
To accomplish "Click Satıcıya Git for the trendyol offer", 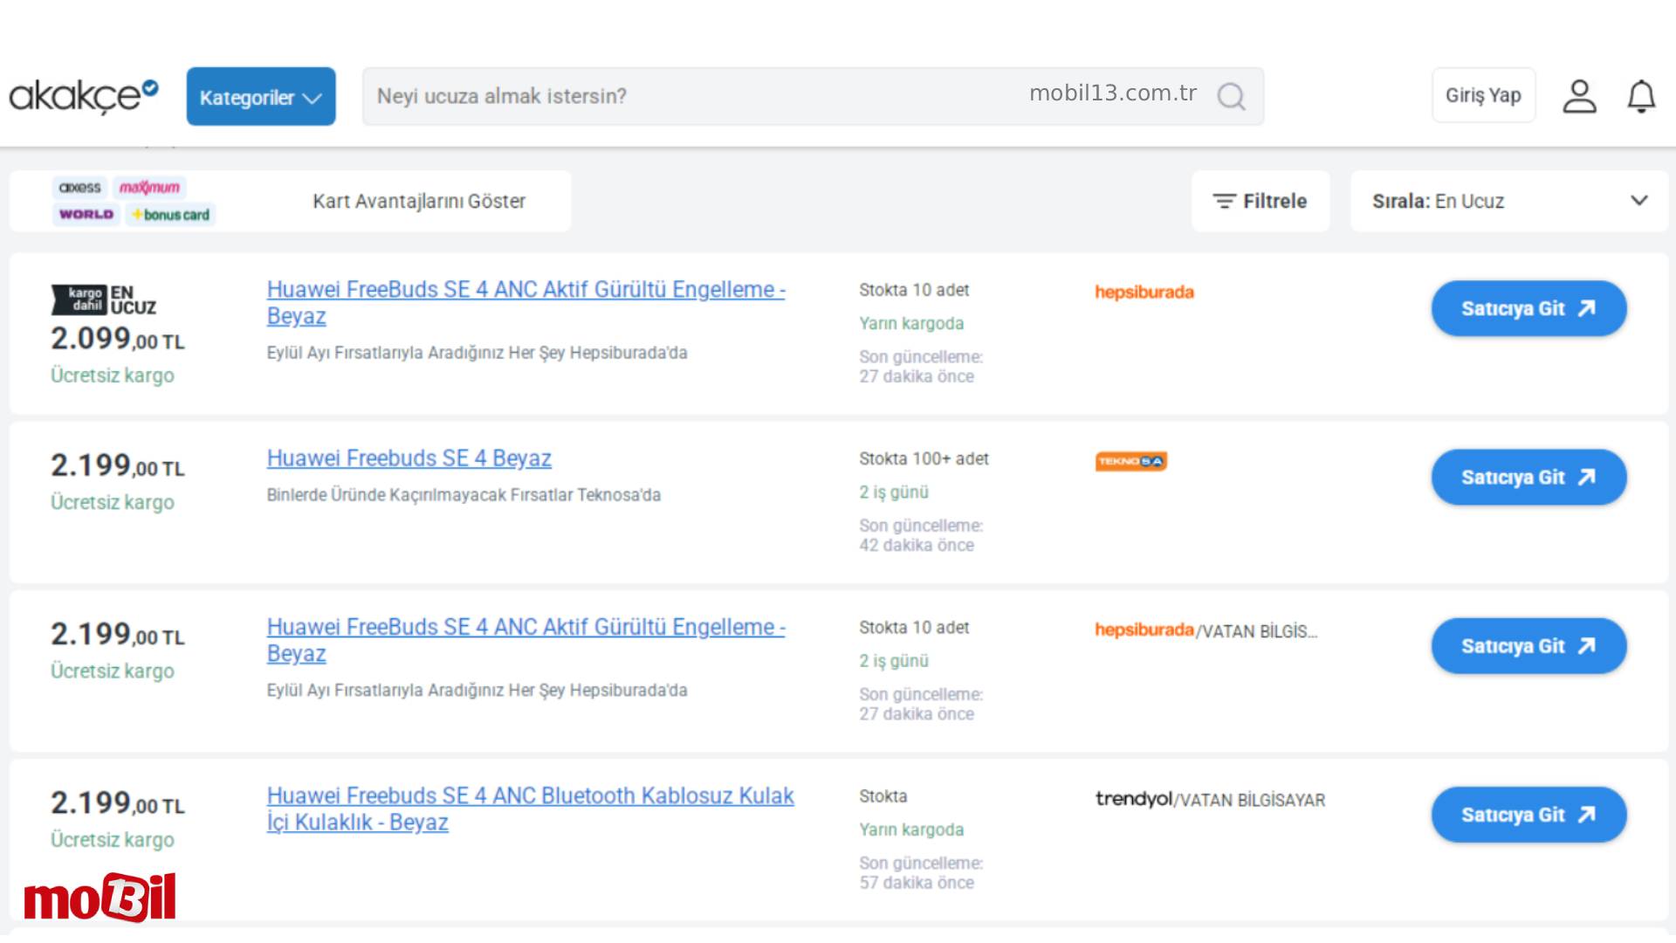I will (x=1528, y=815).
